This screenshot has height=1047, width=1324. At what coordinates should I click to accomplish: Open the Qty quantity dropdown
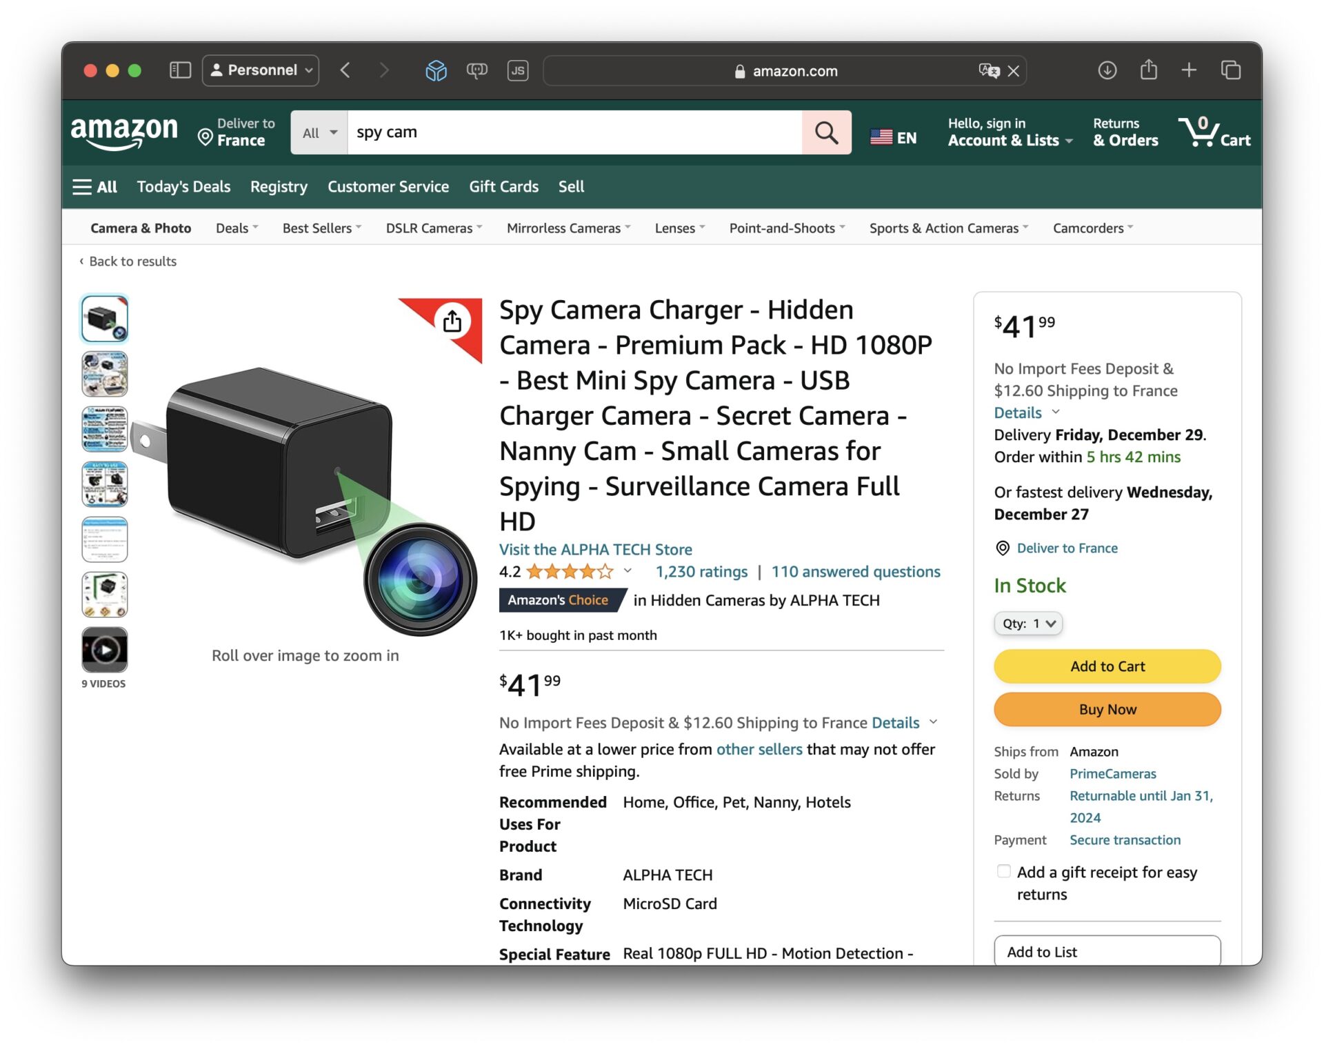click(1028, 624)
